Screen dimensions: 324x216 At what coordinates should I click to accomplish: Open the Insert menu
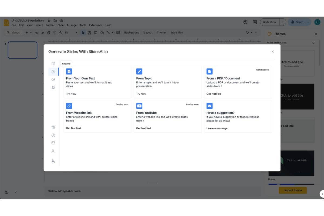tap(39, 25)
